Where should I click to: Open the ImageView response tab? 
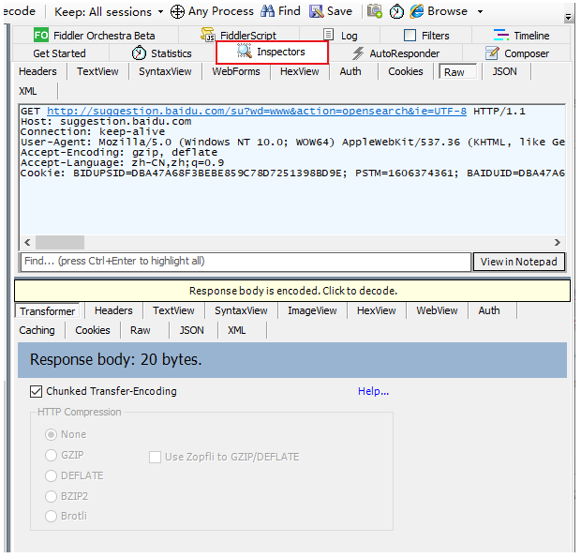[312, 310]
